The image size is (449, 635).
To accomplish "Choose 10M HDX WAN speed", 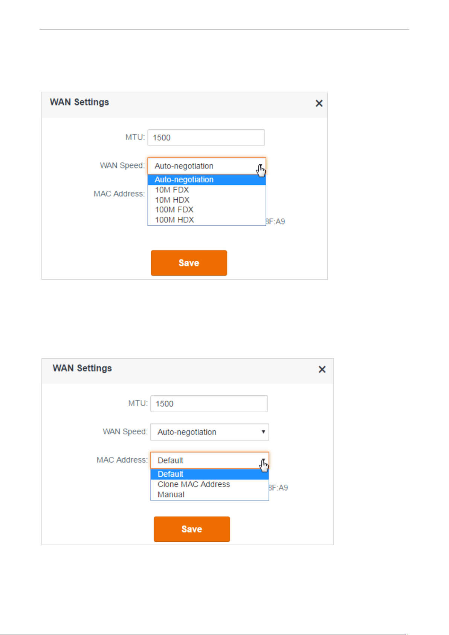I will [x=207, y=200].
